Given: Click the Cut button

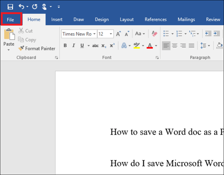Looking at the screenshot, I should 25,31.
